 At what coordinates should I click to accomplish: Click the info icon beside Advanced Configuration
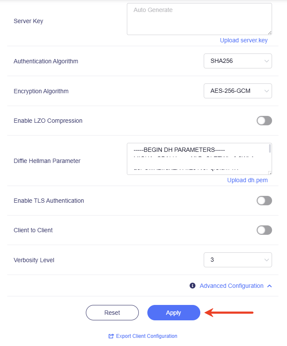193,286
